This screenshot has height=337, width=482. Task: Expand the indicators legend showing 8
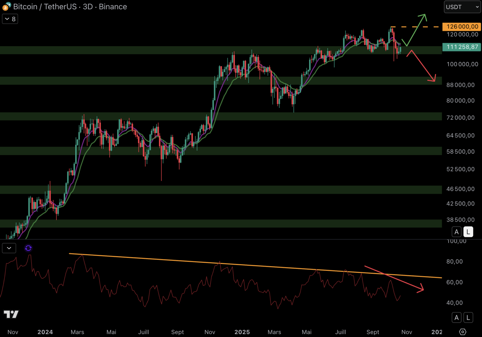click(10, 19)
